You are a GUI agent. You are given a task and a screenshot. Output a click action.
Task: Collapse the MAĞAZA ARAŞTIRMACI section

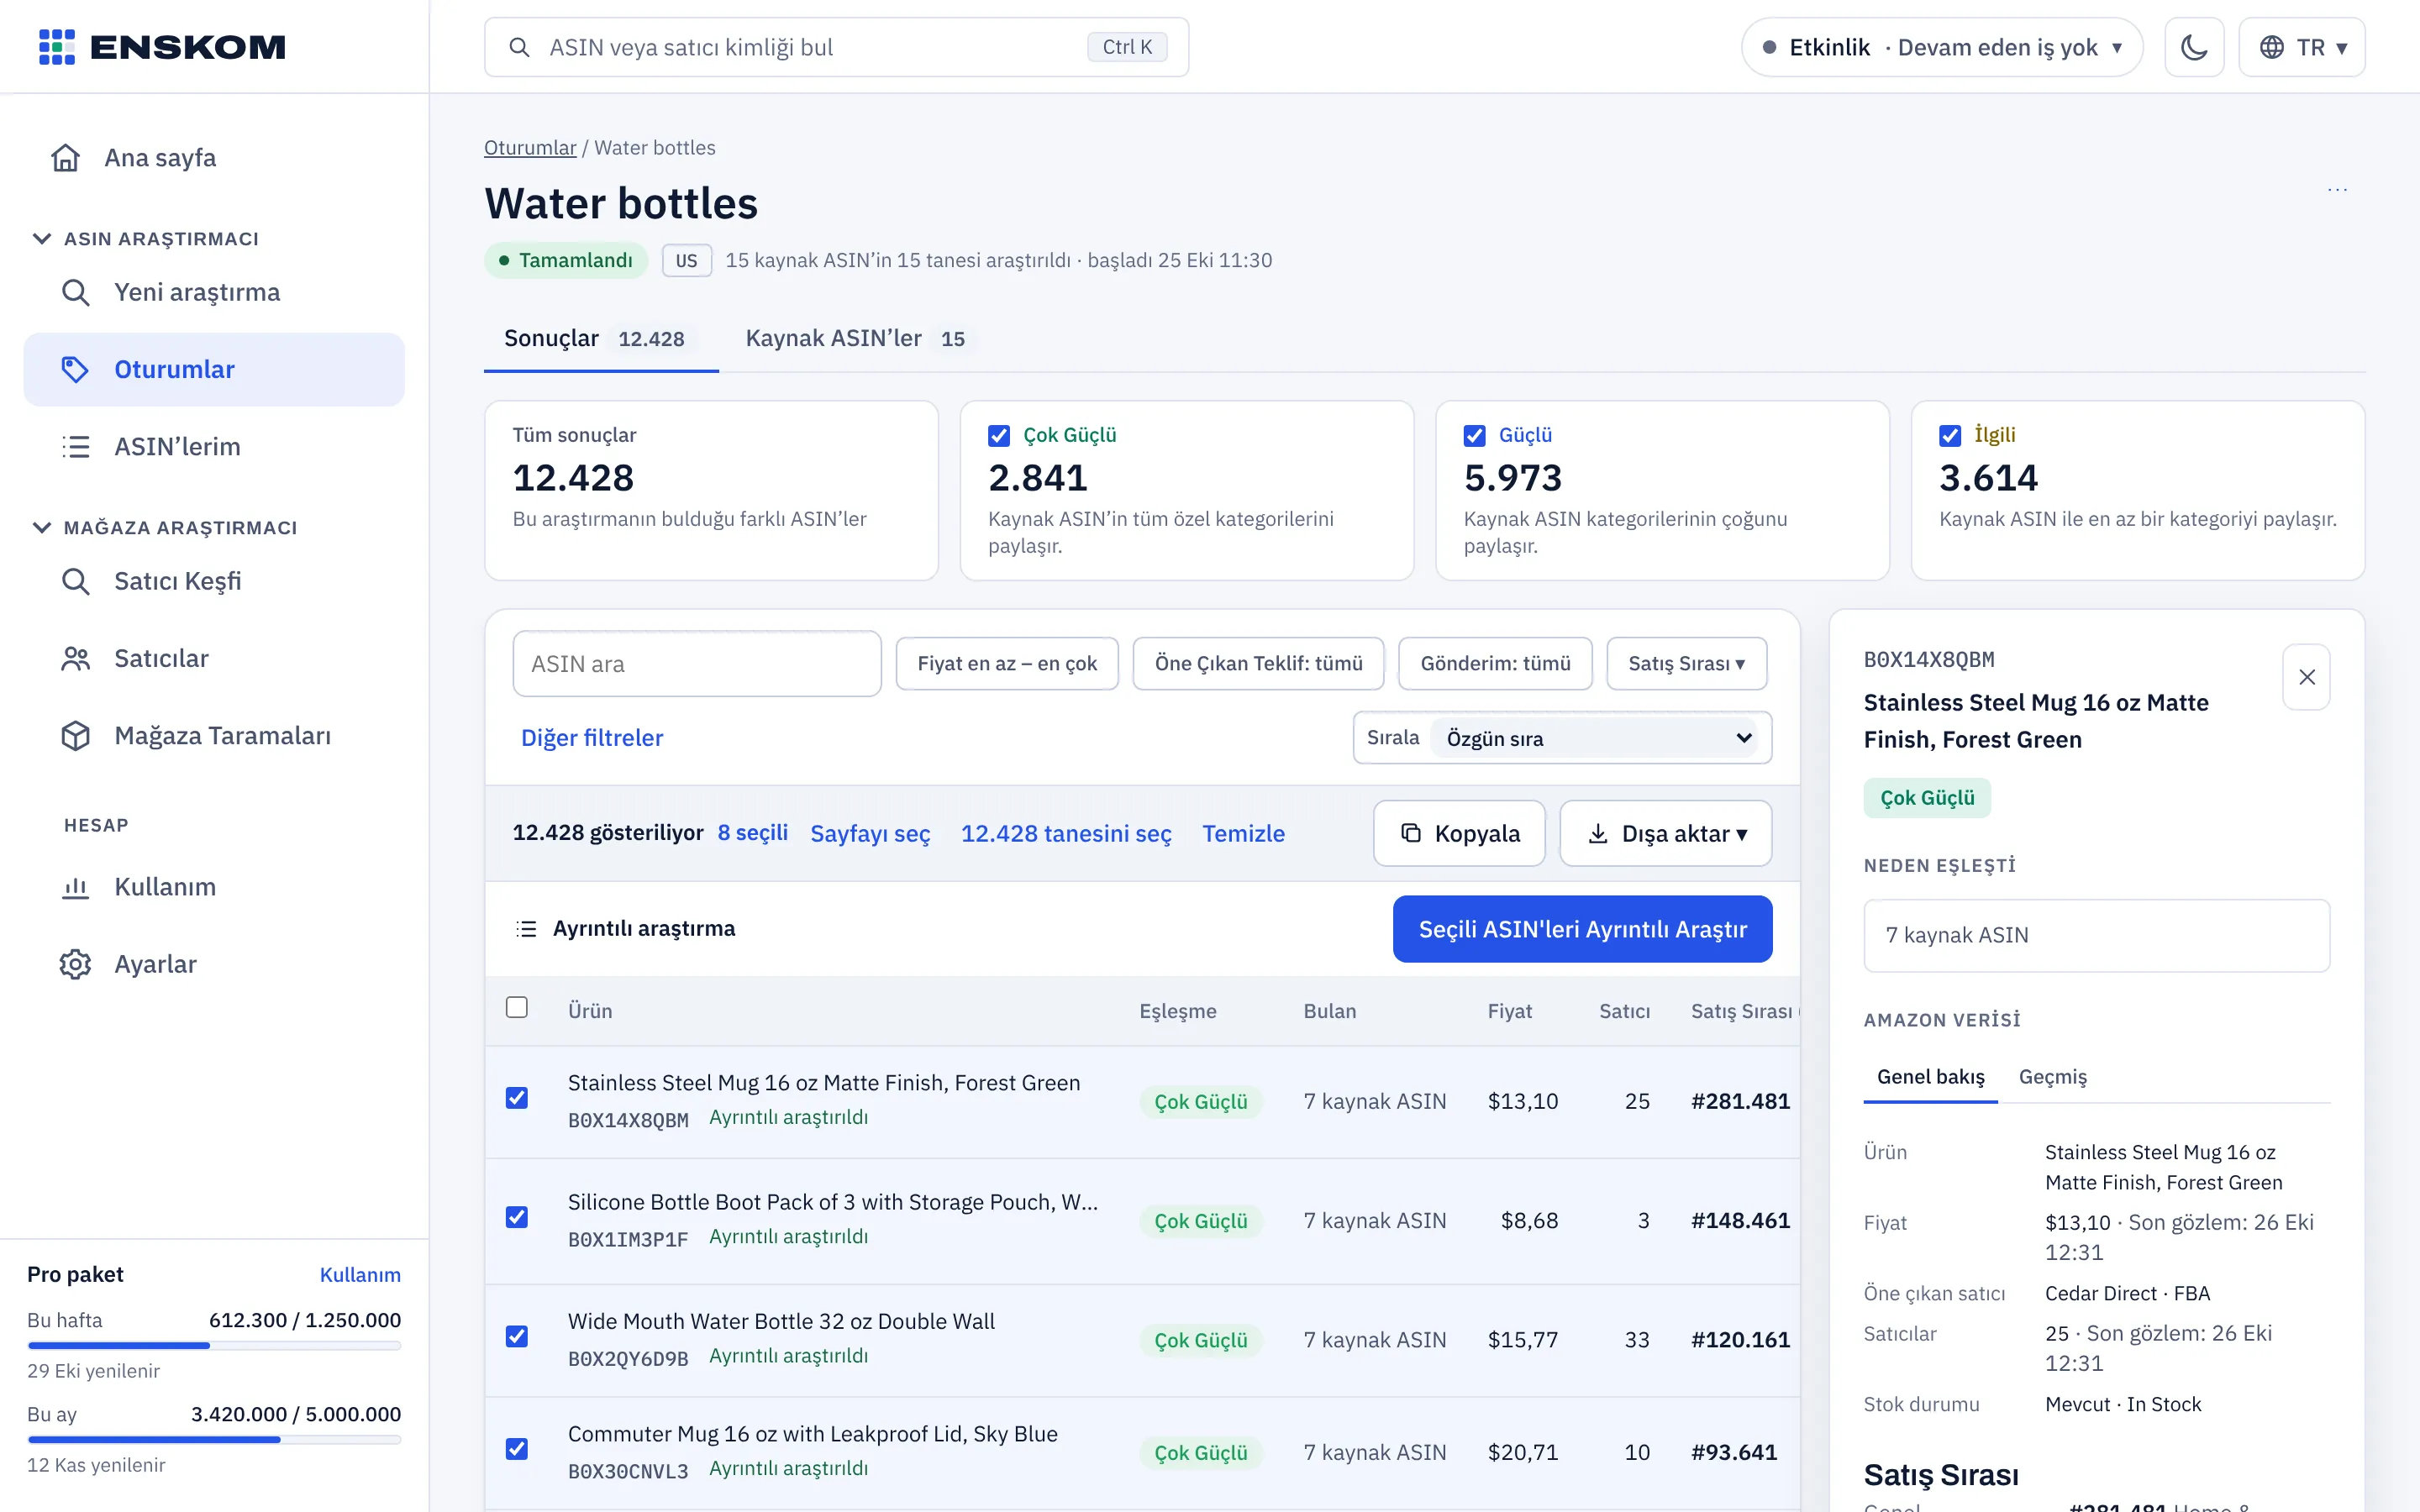pyautogui.click(x=165, y=527)
